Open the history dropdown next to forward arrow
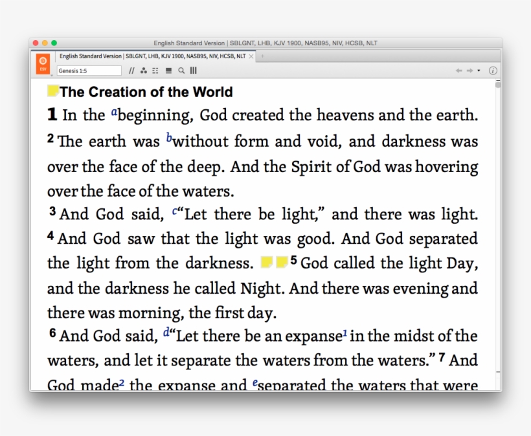The height and width of the screenshot is (436, 531). (478, 71)
